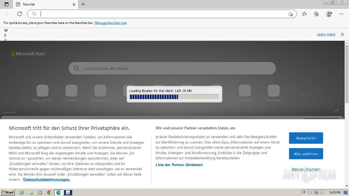349x196 pixels.
Task: Add this page to favorites star
Action: click(290, 14)
